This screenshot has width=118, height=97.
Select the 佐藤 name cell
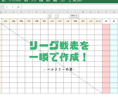13,21
